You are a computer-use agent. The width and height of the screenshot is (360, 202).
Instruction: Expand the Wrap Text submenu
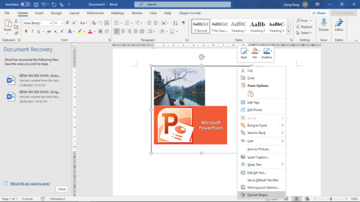click(x=283, y=165)
